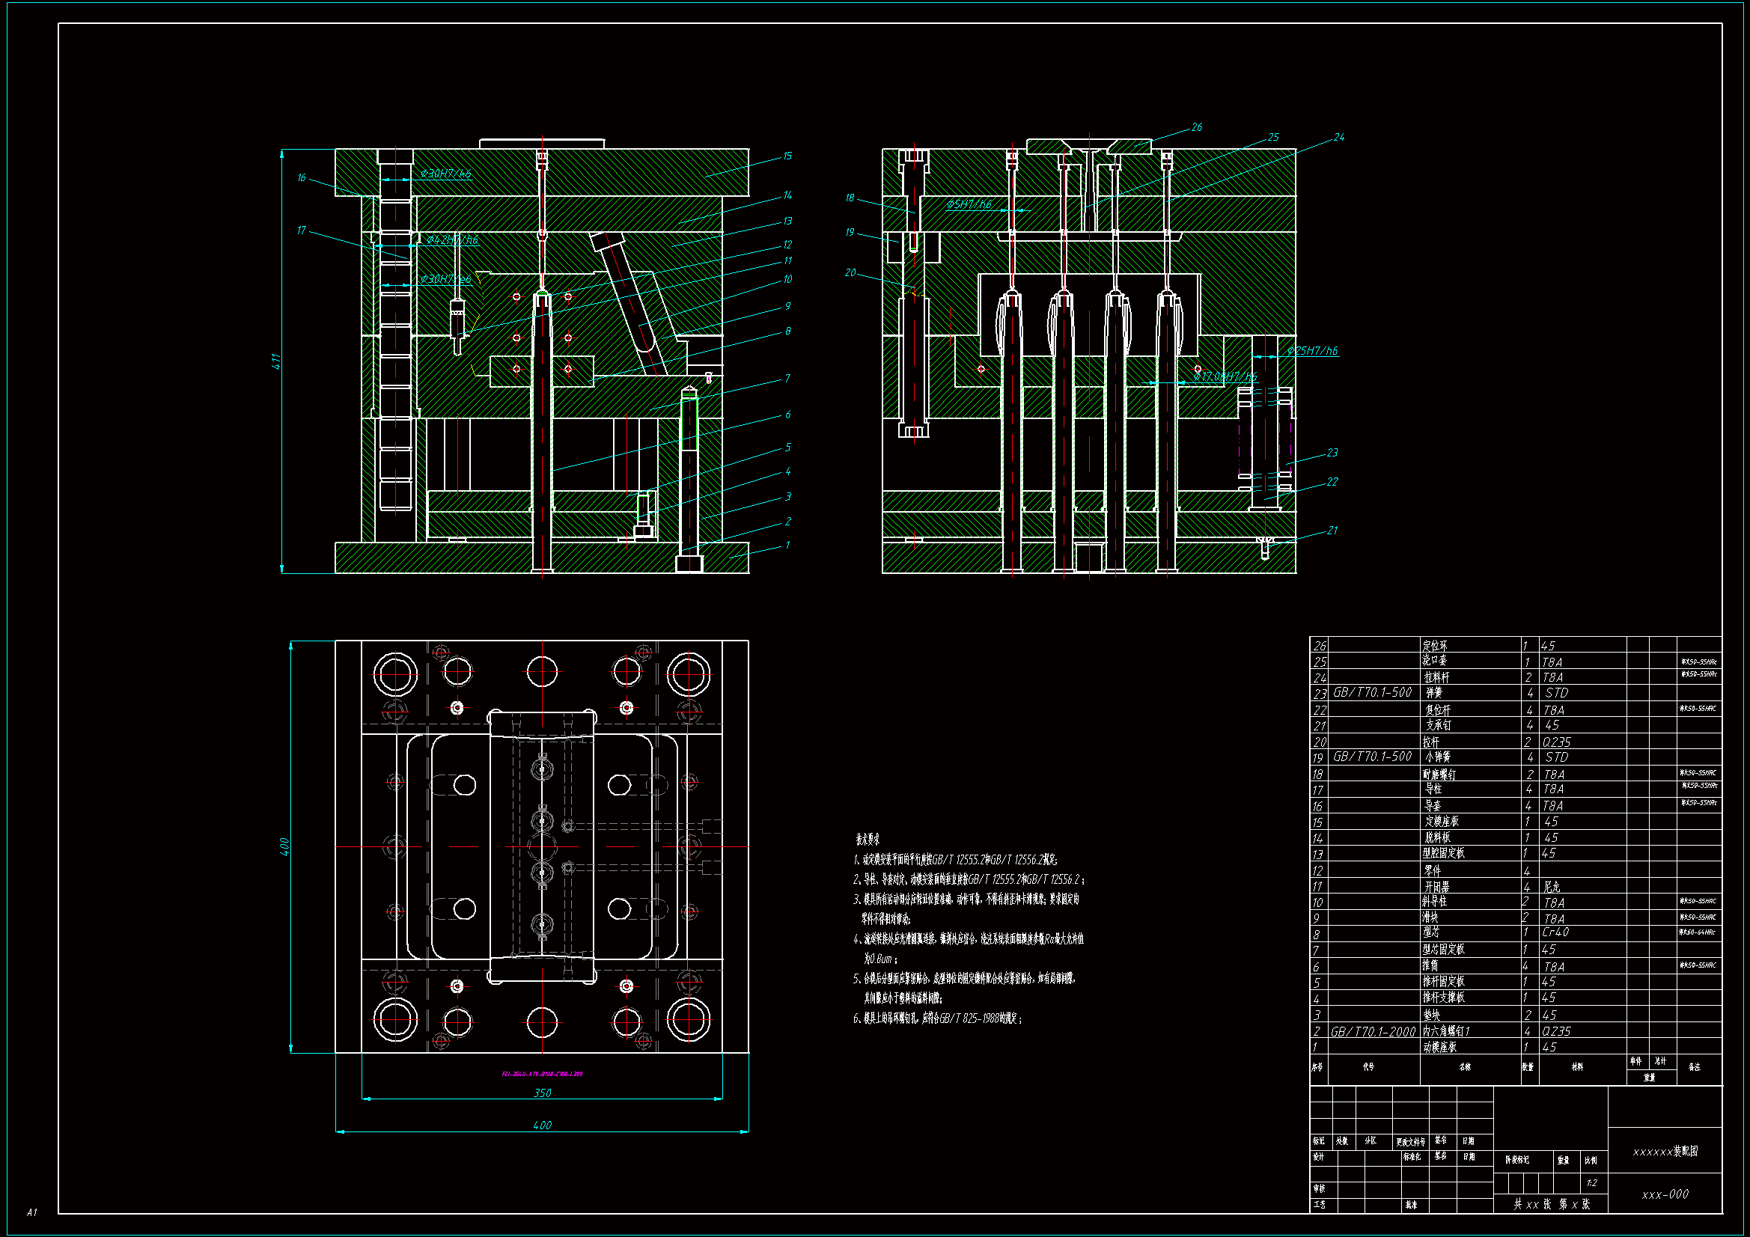Click the 350 width dimension text
The width and height of the screenshot is (1750, 1237).
542,1093
